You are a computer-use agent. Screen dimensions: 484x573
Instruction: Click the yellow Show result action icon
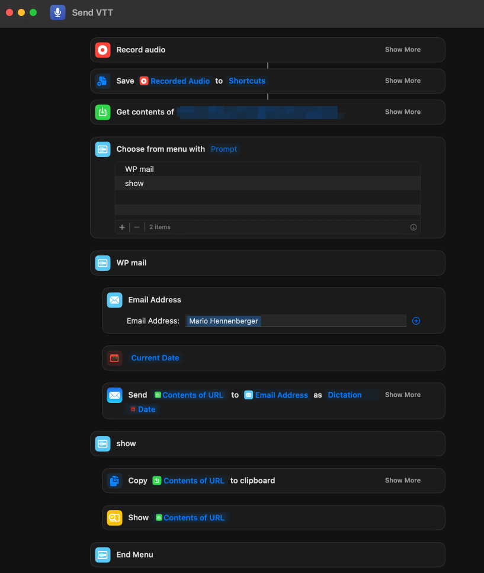coord(114,518)
